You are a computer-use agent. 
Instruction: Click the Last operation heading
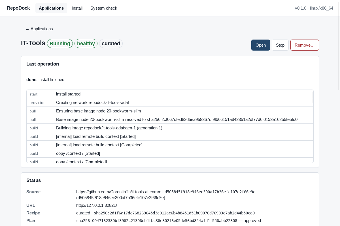click(42, 64)
